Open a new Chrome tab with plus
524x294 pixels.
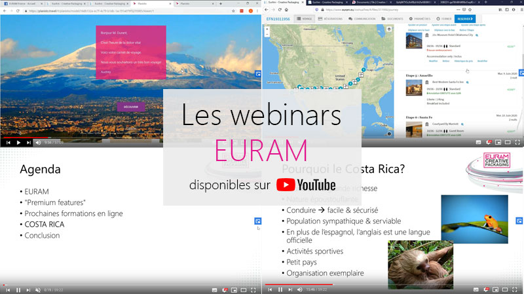pyautogui.click(x=221, y=4)
